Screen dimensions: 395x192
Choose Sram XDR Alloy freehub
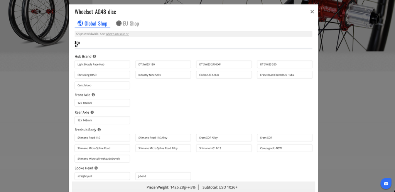(x=224, y=138)
